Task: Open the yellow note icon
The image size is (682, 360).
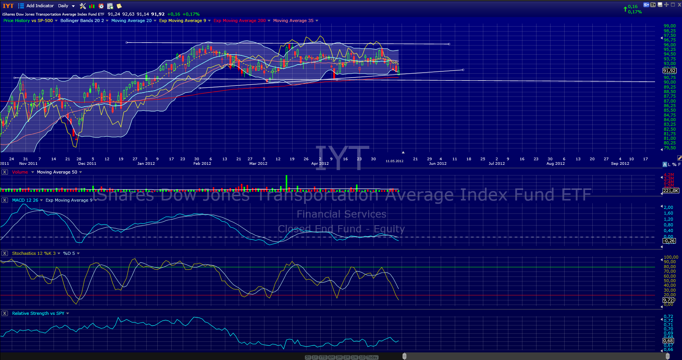Action: [x=119, y=6]
